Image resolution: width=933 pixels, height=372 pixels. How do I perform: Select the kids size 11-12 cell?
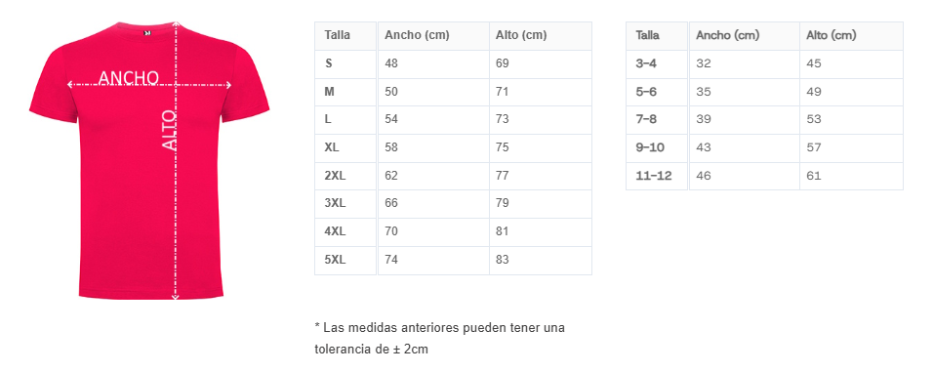(x=657, y=176)
